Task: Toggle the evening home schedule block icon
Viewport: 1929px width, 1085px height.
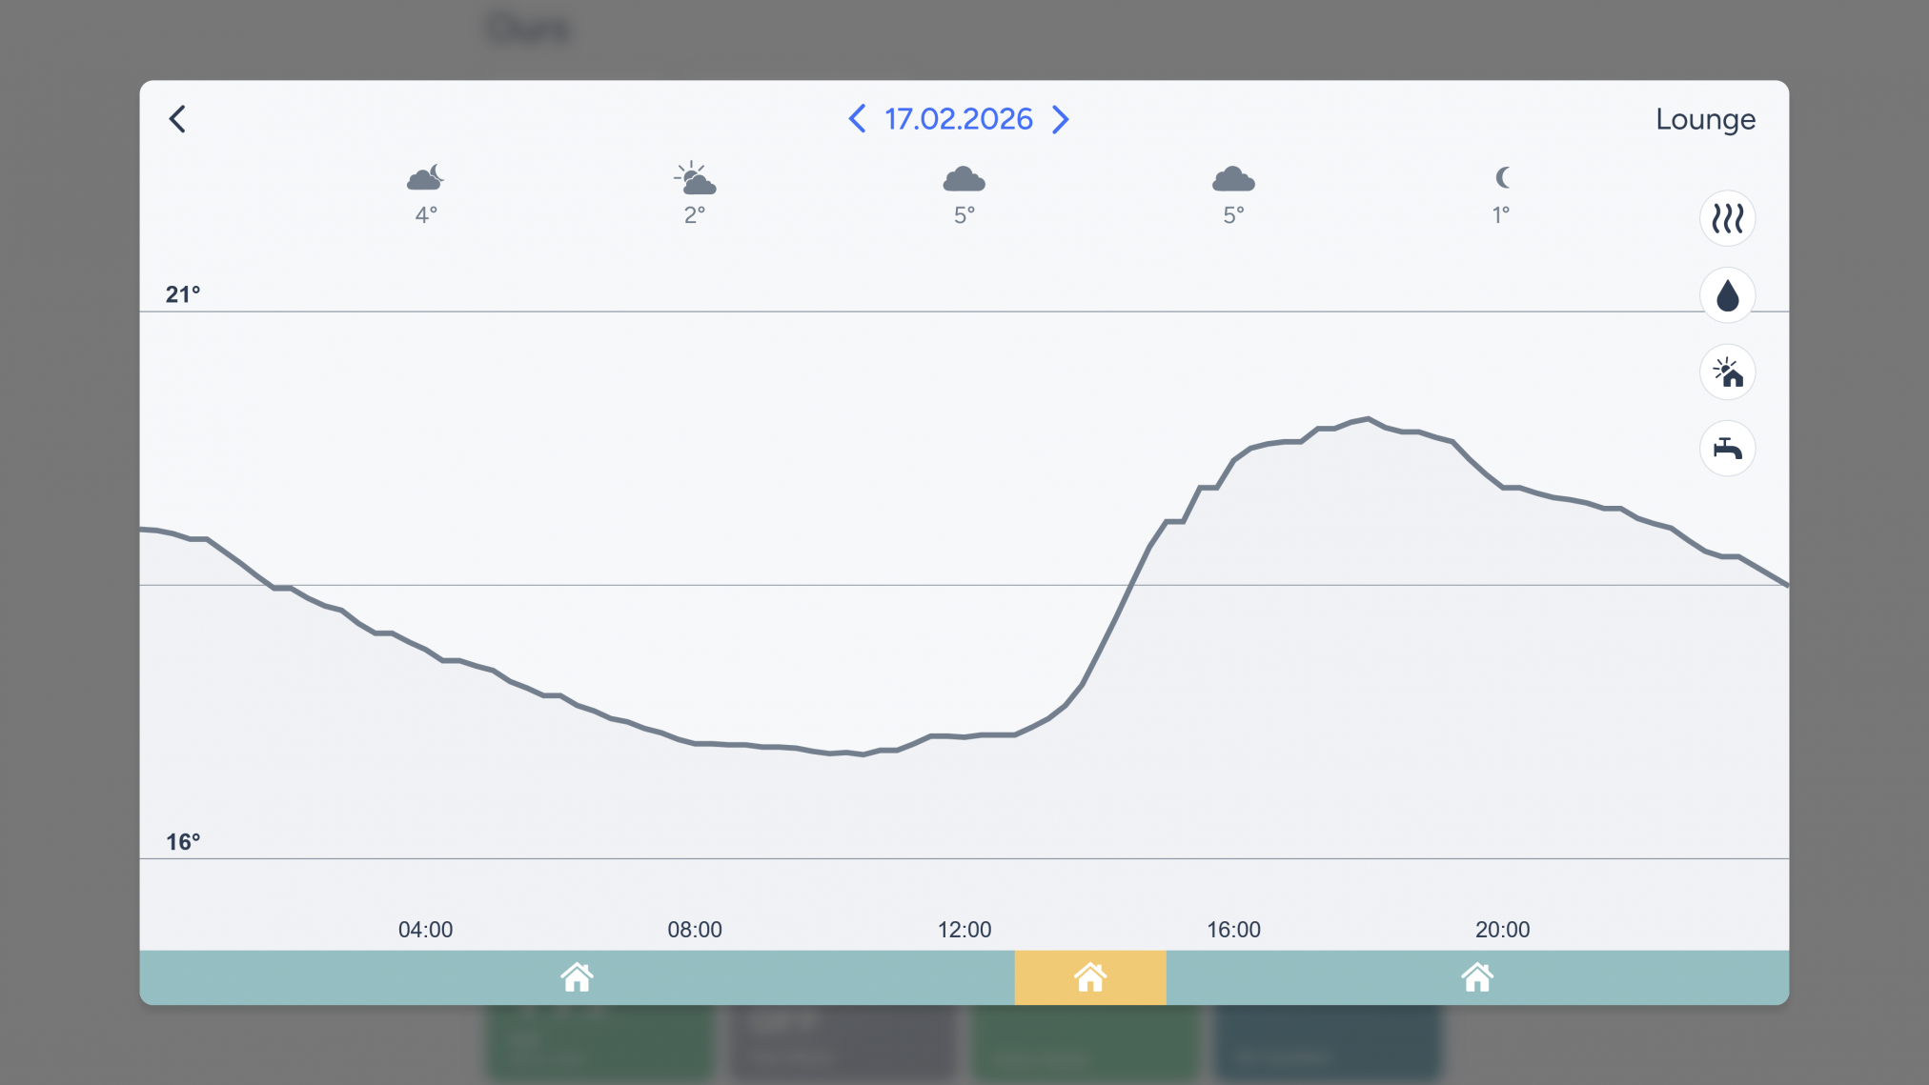Action: [1477, 977]
